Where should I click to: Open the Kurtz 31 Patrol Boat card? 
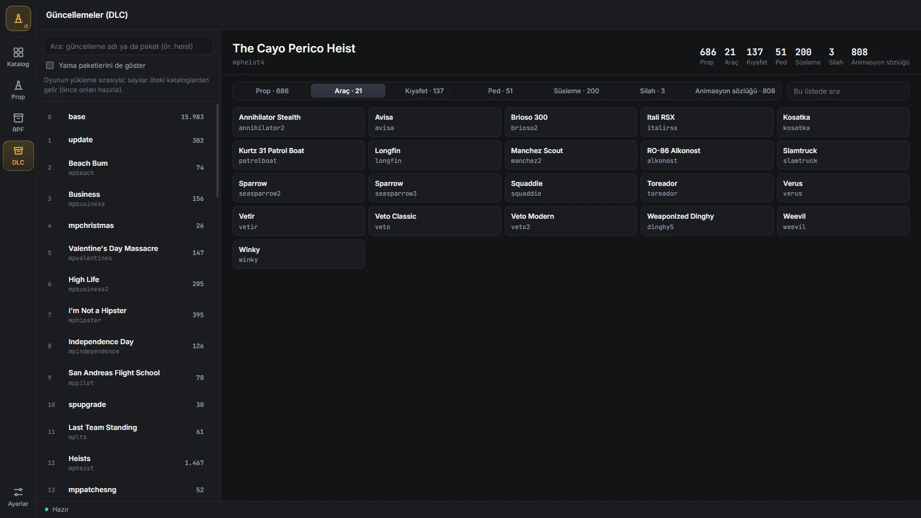[298, 155]
